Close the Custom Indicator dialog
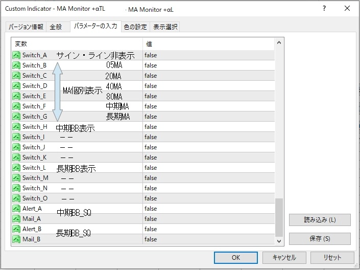 pos(347,9)
